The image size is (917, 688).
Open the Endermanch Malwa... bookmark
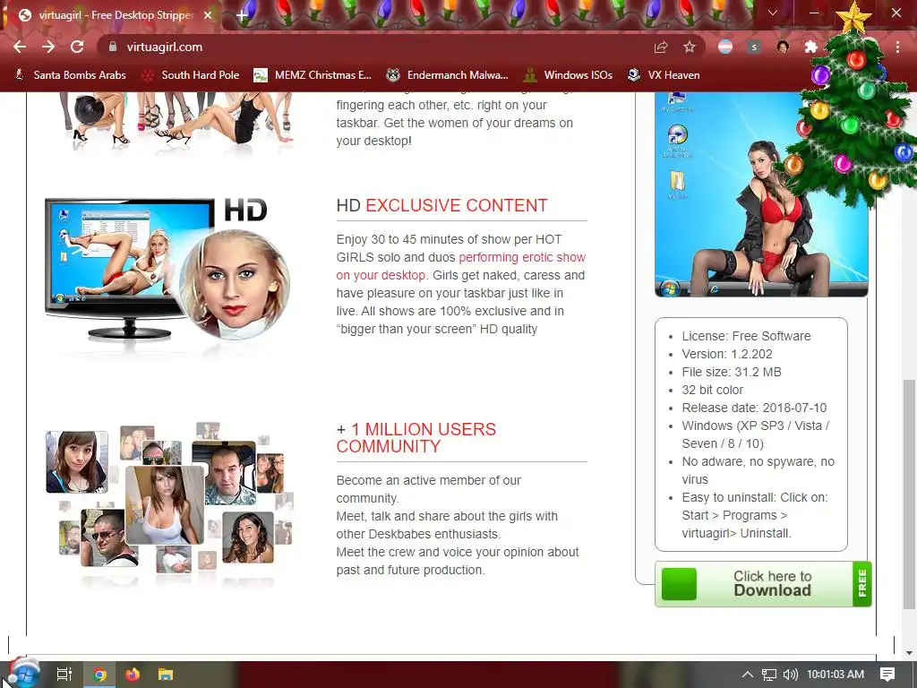448,75
